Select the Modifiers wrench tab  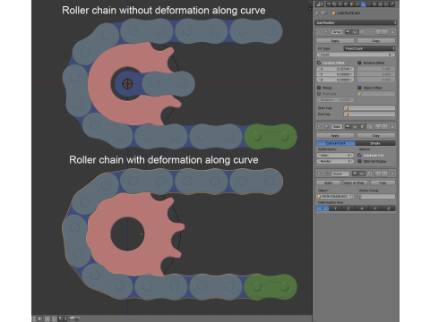tap(364, 4)
